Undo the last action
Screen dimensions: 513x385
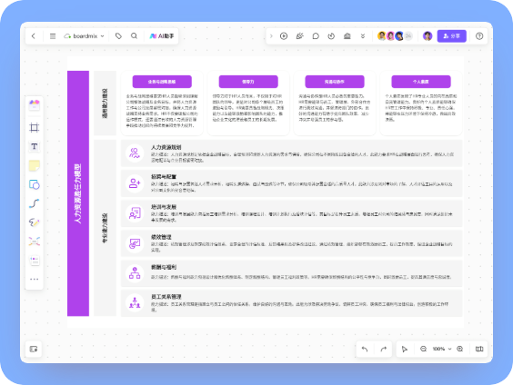[365, 349]
